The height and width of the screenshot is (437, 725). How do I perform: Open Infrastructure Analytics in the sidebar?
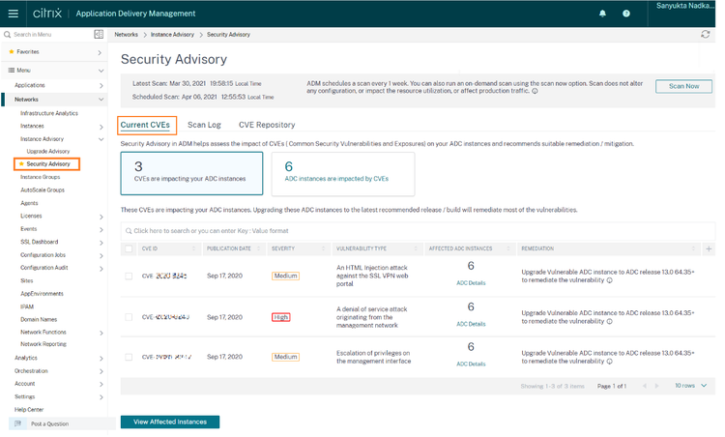click(x=49, y=113)
